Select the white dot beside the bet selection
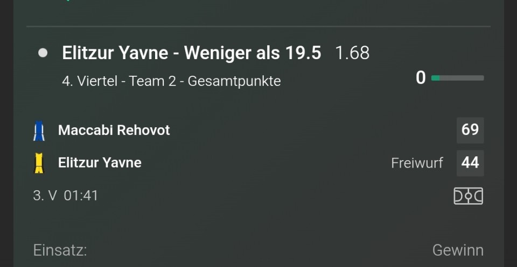Screen dimensions: 517x267 pos(43,53)
